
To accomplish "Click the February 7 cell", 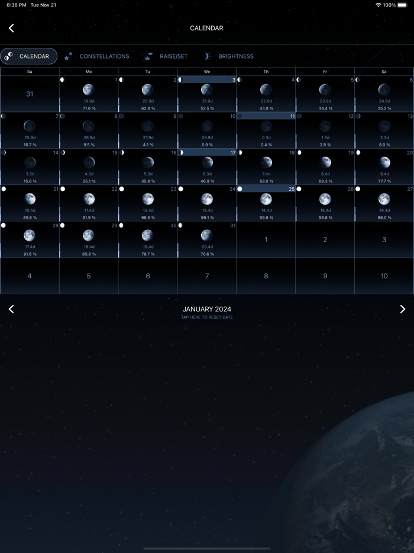I will [x=207, y=276].
